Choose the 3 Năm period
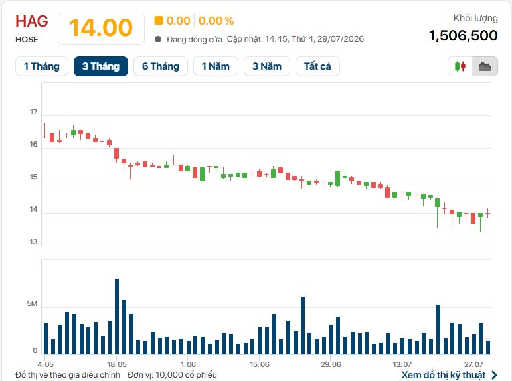The image size is (512, 381). coord(267,66)
